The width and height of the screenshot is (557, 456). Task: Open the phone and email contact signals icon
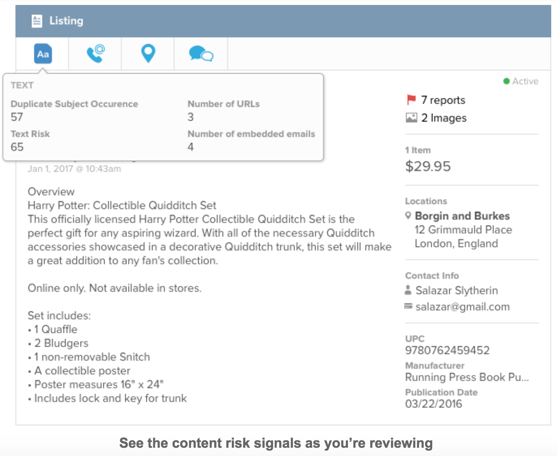(x=95, y=54)
